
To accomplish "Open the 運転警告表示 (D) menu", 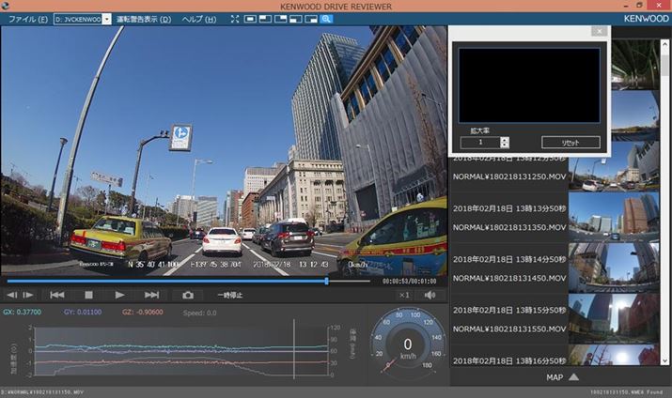I will pyautogui.click(x=144, y=19).
